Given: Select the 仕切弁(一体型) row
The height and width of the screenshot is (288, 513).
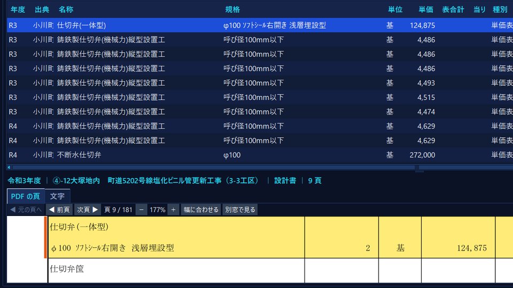Looking at the screenshot, I should [260, 25].
